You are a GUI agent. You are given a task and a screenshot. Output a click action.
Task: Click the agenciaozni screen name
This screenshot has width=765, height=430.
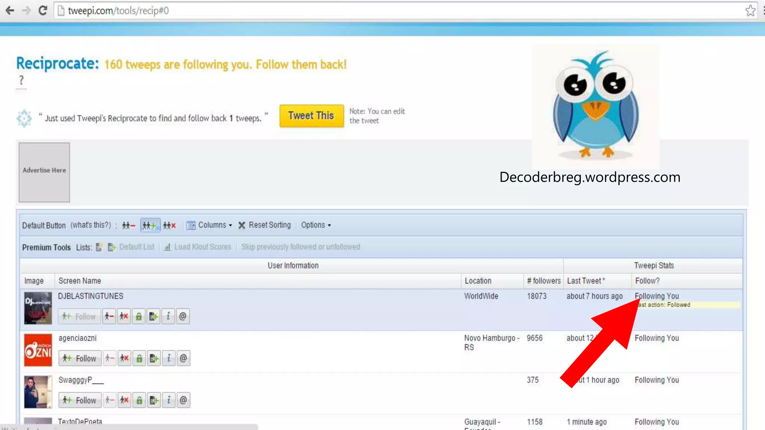(77, 338)
